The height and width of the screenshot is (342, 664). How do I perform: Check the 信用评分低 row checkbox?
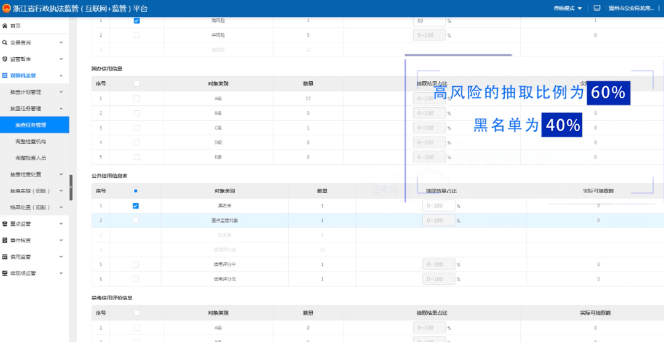pyautogui.click(x=135, y=279)
